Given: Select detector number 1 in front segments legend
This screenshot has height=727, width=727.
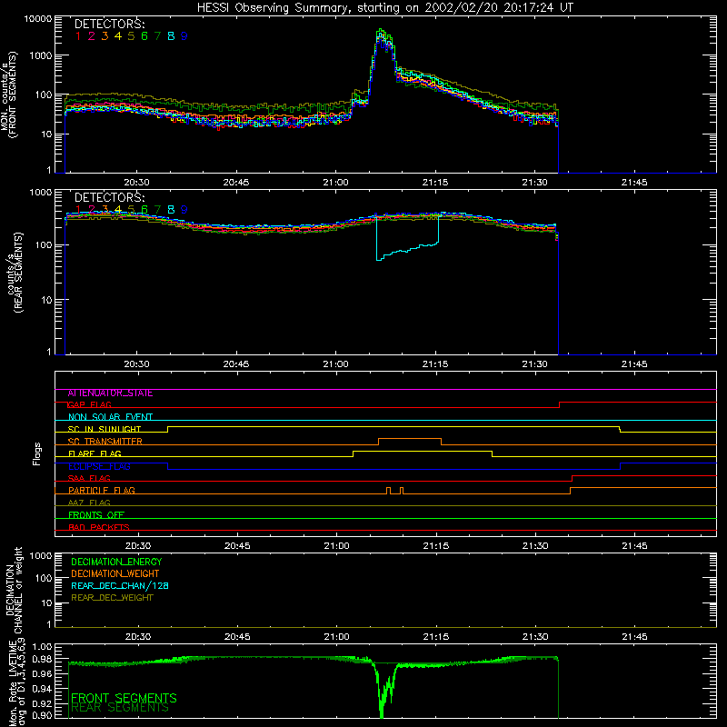Looking at the screenshot, I should (x=78, y=36).
